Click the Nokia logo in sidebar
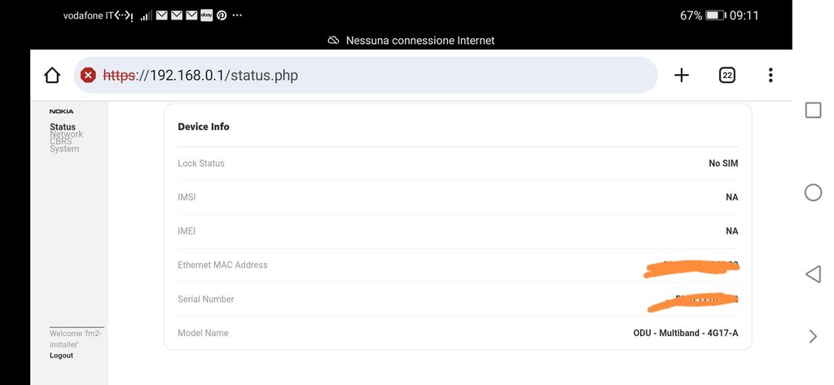 (x=61, y=112)
